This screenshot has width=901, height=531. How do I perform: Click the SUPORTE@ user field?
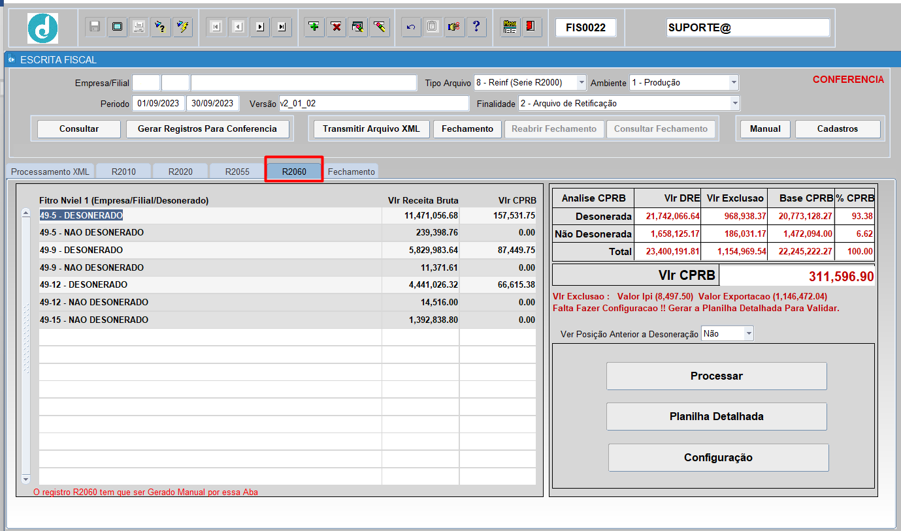pos(748,28)
